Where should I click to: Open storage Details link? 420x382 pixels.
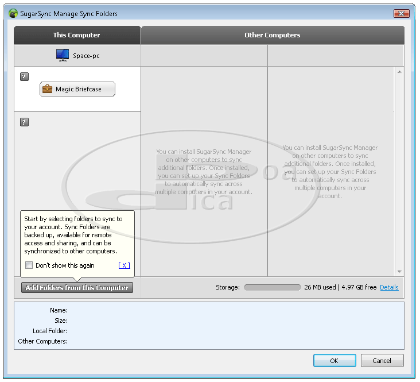click(x=389, y=287)
